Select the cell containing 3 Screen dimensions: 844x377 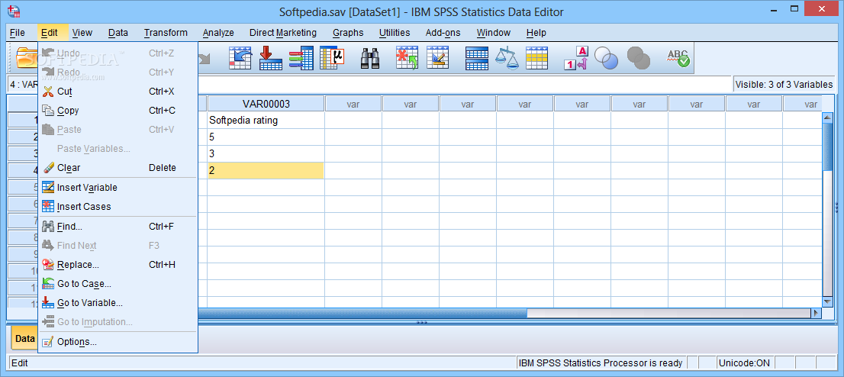click(266, 154)
